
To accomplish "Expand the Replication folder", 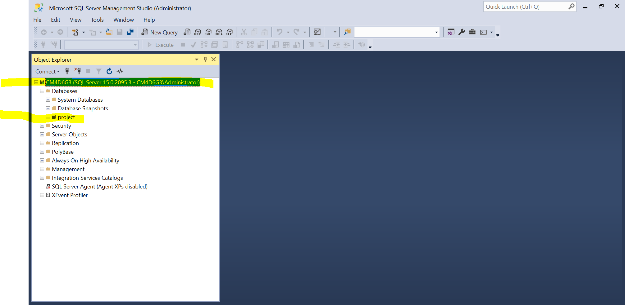I will [42, 143].
